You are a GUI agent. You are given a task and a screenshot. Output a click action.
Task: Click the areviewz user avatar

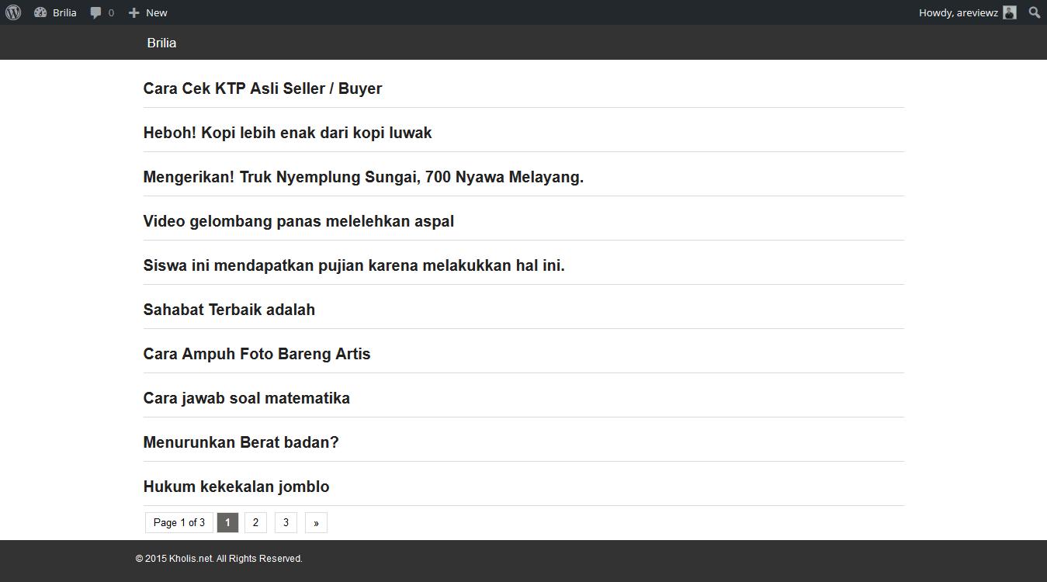[x=1009, y=12]
